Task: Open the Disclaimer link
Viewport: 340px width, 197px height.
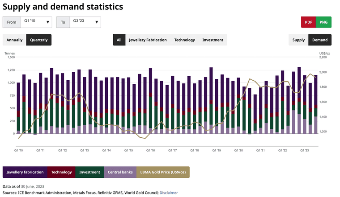Action: pos(169,193)
